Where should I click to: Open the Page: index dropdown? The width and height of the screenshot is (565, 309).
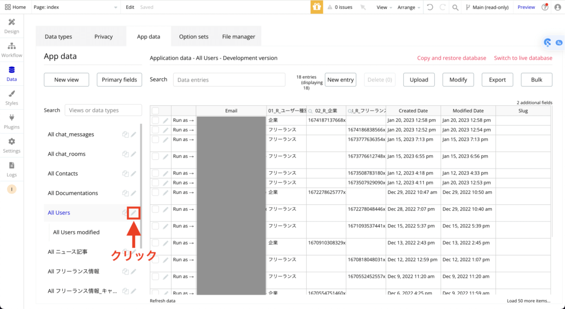point(75,7)
